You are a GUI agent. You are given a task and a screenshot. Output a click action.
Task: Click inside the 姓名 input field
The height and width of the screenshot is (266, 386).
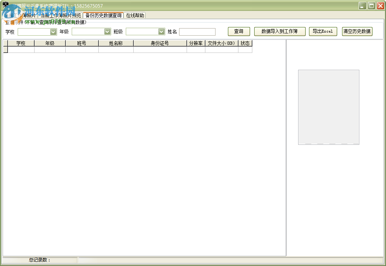point(197,32)
